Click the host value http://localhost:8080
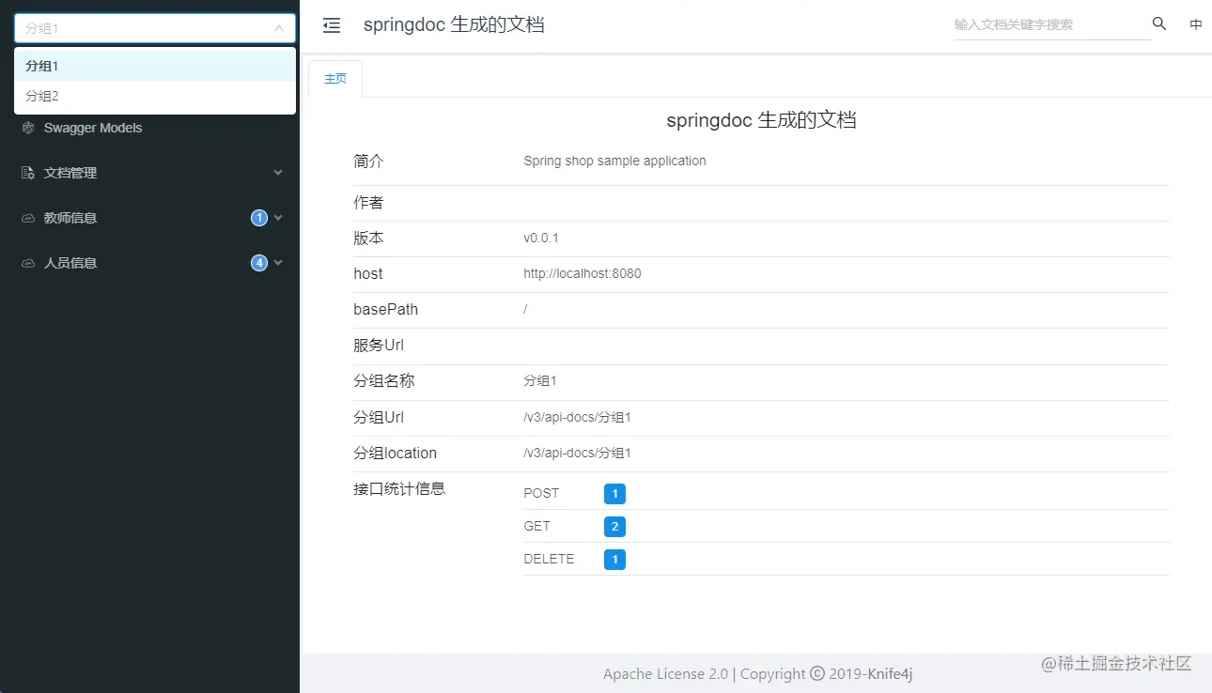 pyautogui.click(x=583, y=274)
